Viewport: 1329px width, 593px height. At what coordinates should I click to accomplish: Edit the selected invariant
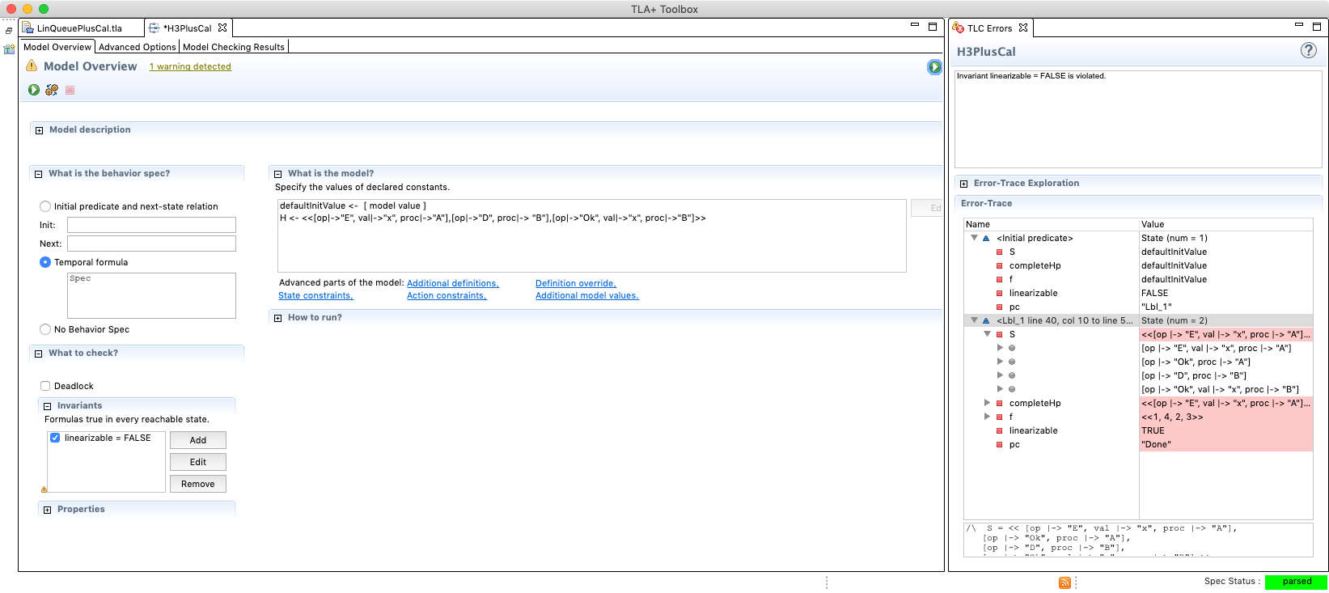198,462
